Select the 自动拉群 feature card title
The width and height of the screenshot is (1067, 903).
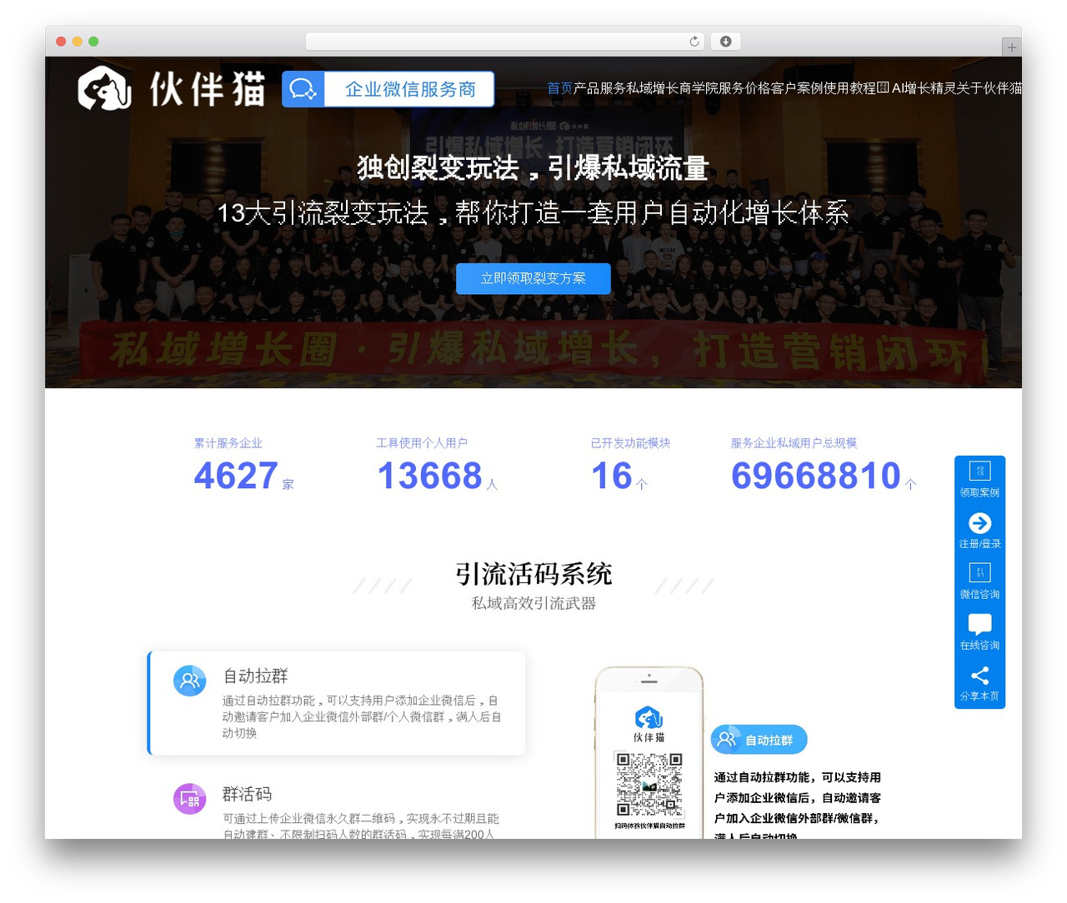(255, 676)
